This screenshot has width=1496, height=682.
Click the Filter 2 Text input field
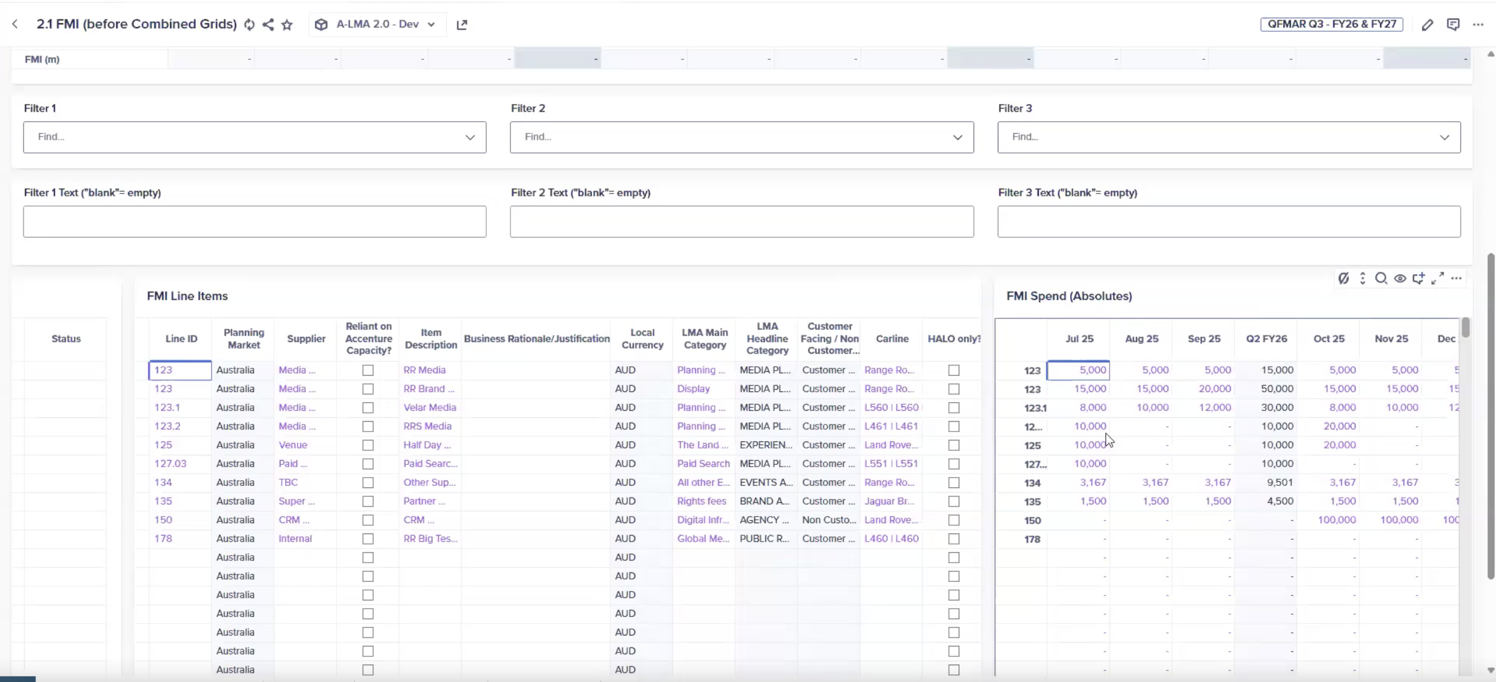pos(741,221)
